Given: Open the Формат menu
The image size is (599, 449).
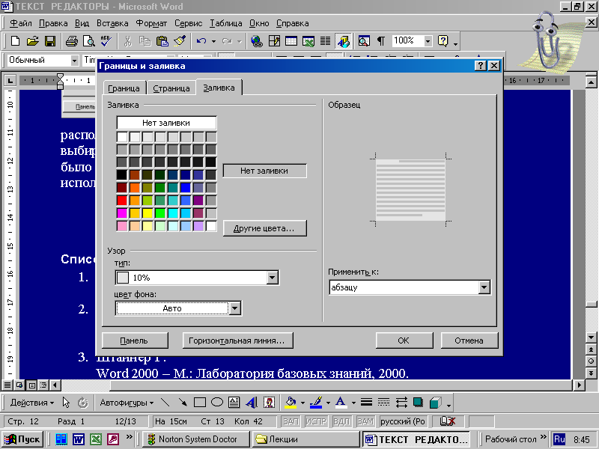Looking at the screenshot, I should click(151, 23).
